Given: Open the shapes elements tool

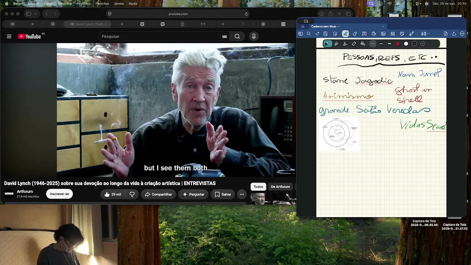Looking at the screenshot, I should pyautogui.click(x=393, y=34).
